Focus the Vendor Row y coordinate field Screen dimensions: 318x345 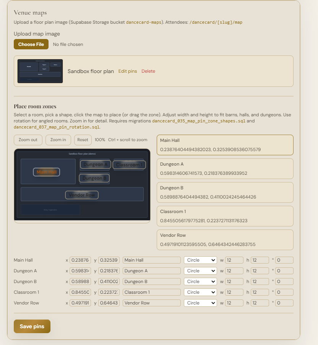[109, 303]
